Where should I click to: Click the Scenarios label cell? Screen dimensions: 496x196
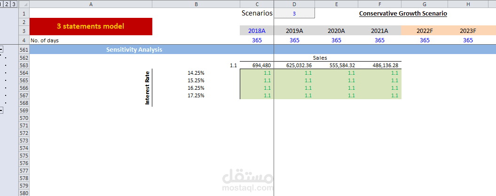[x=257, y=13]
